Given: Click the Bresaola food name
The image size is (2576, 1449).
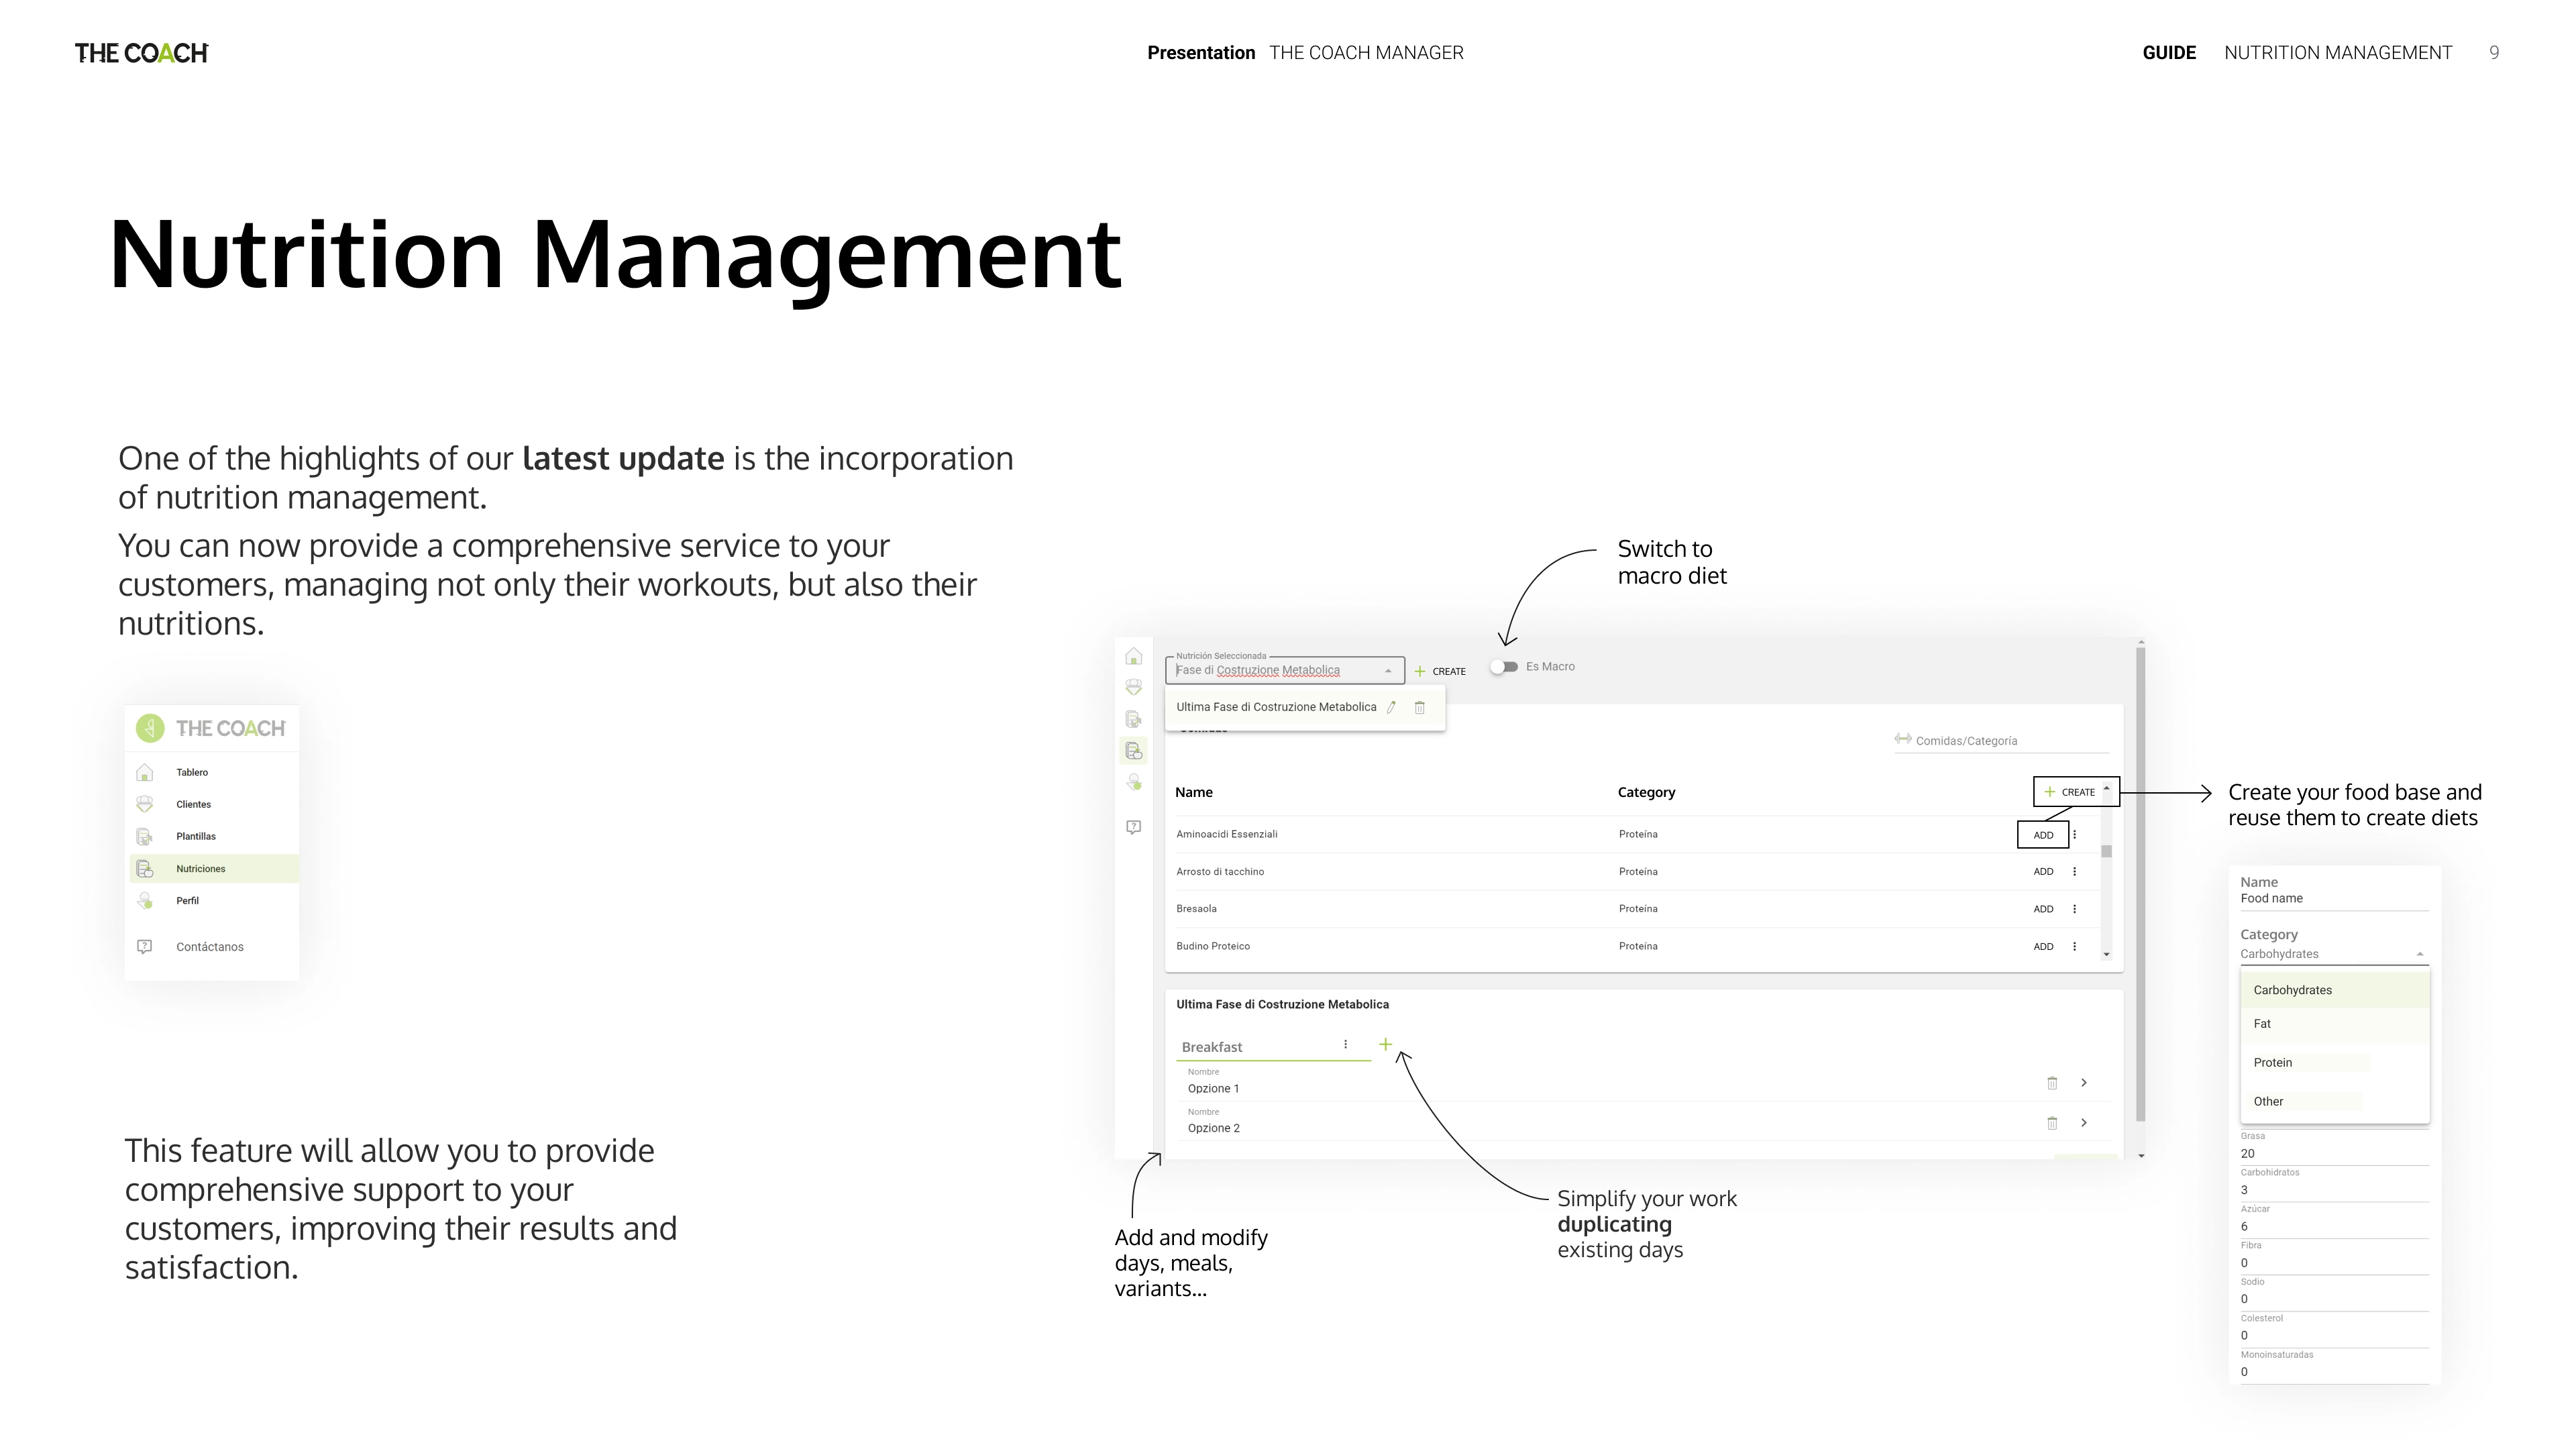Looking at the screenshot, I should (x=1196, y=908).
